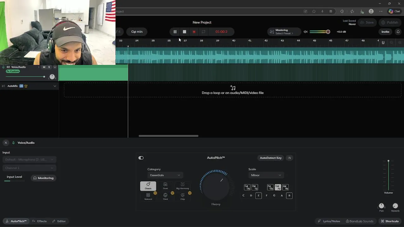The image size is (404, 227).
Task: Switch to the Effects tab
Action: (39, 221)
